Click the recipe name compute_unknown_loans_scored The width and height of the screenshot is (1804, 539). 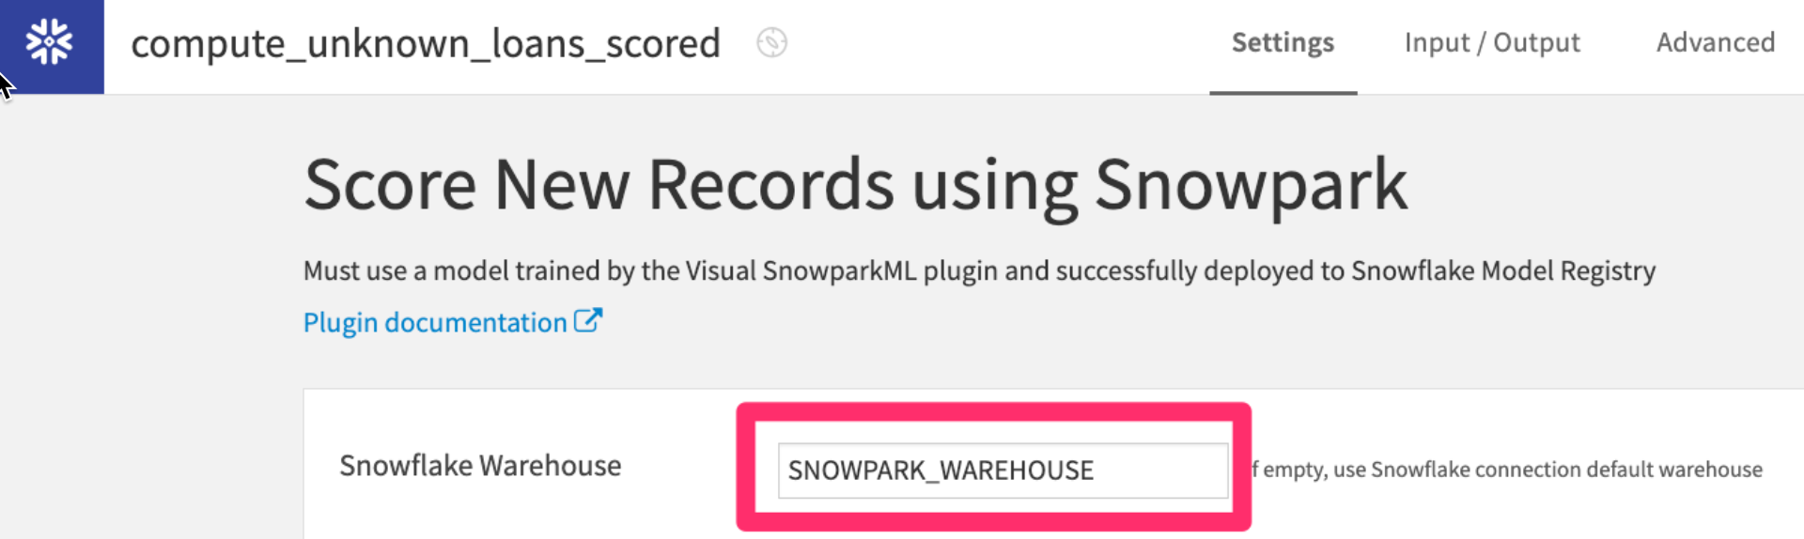tap(425, 44)
